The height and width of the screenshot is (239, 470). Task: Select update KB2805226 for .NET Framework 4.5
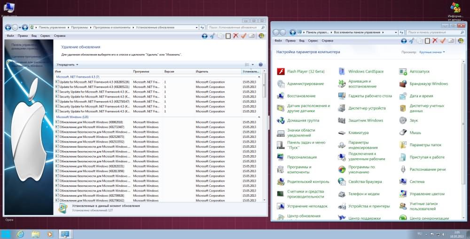(94, 82)
